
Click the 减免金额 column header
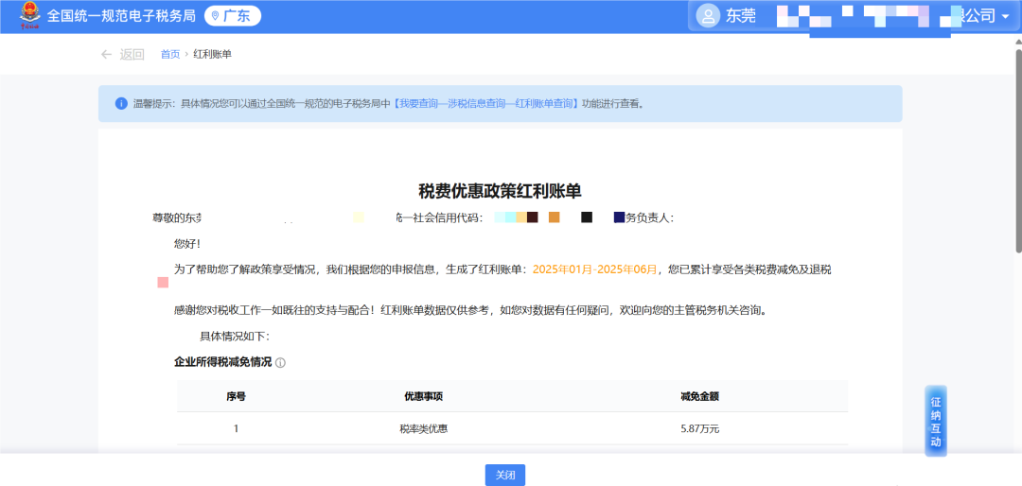699,396
